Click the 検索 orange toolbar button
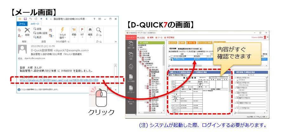284x136 pixels. point(181,43)
